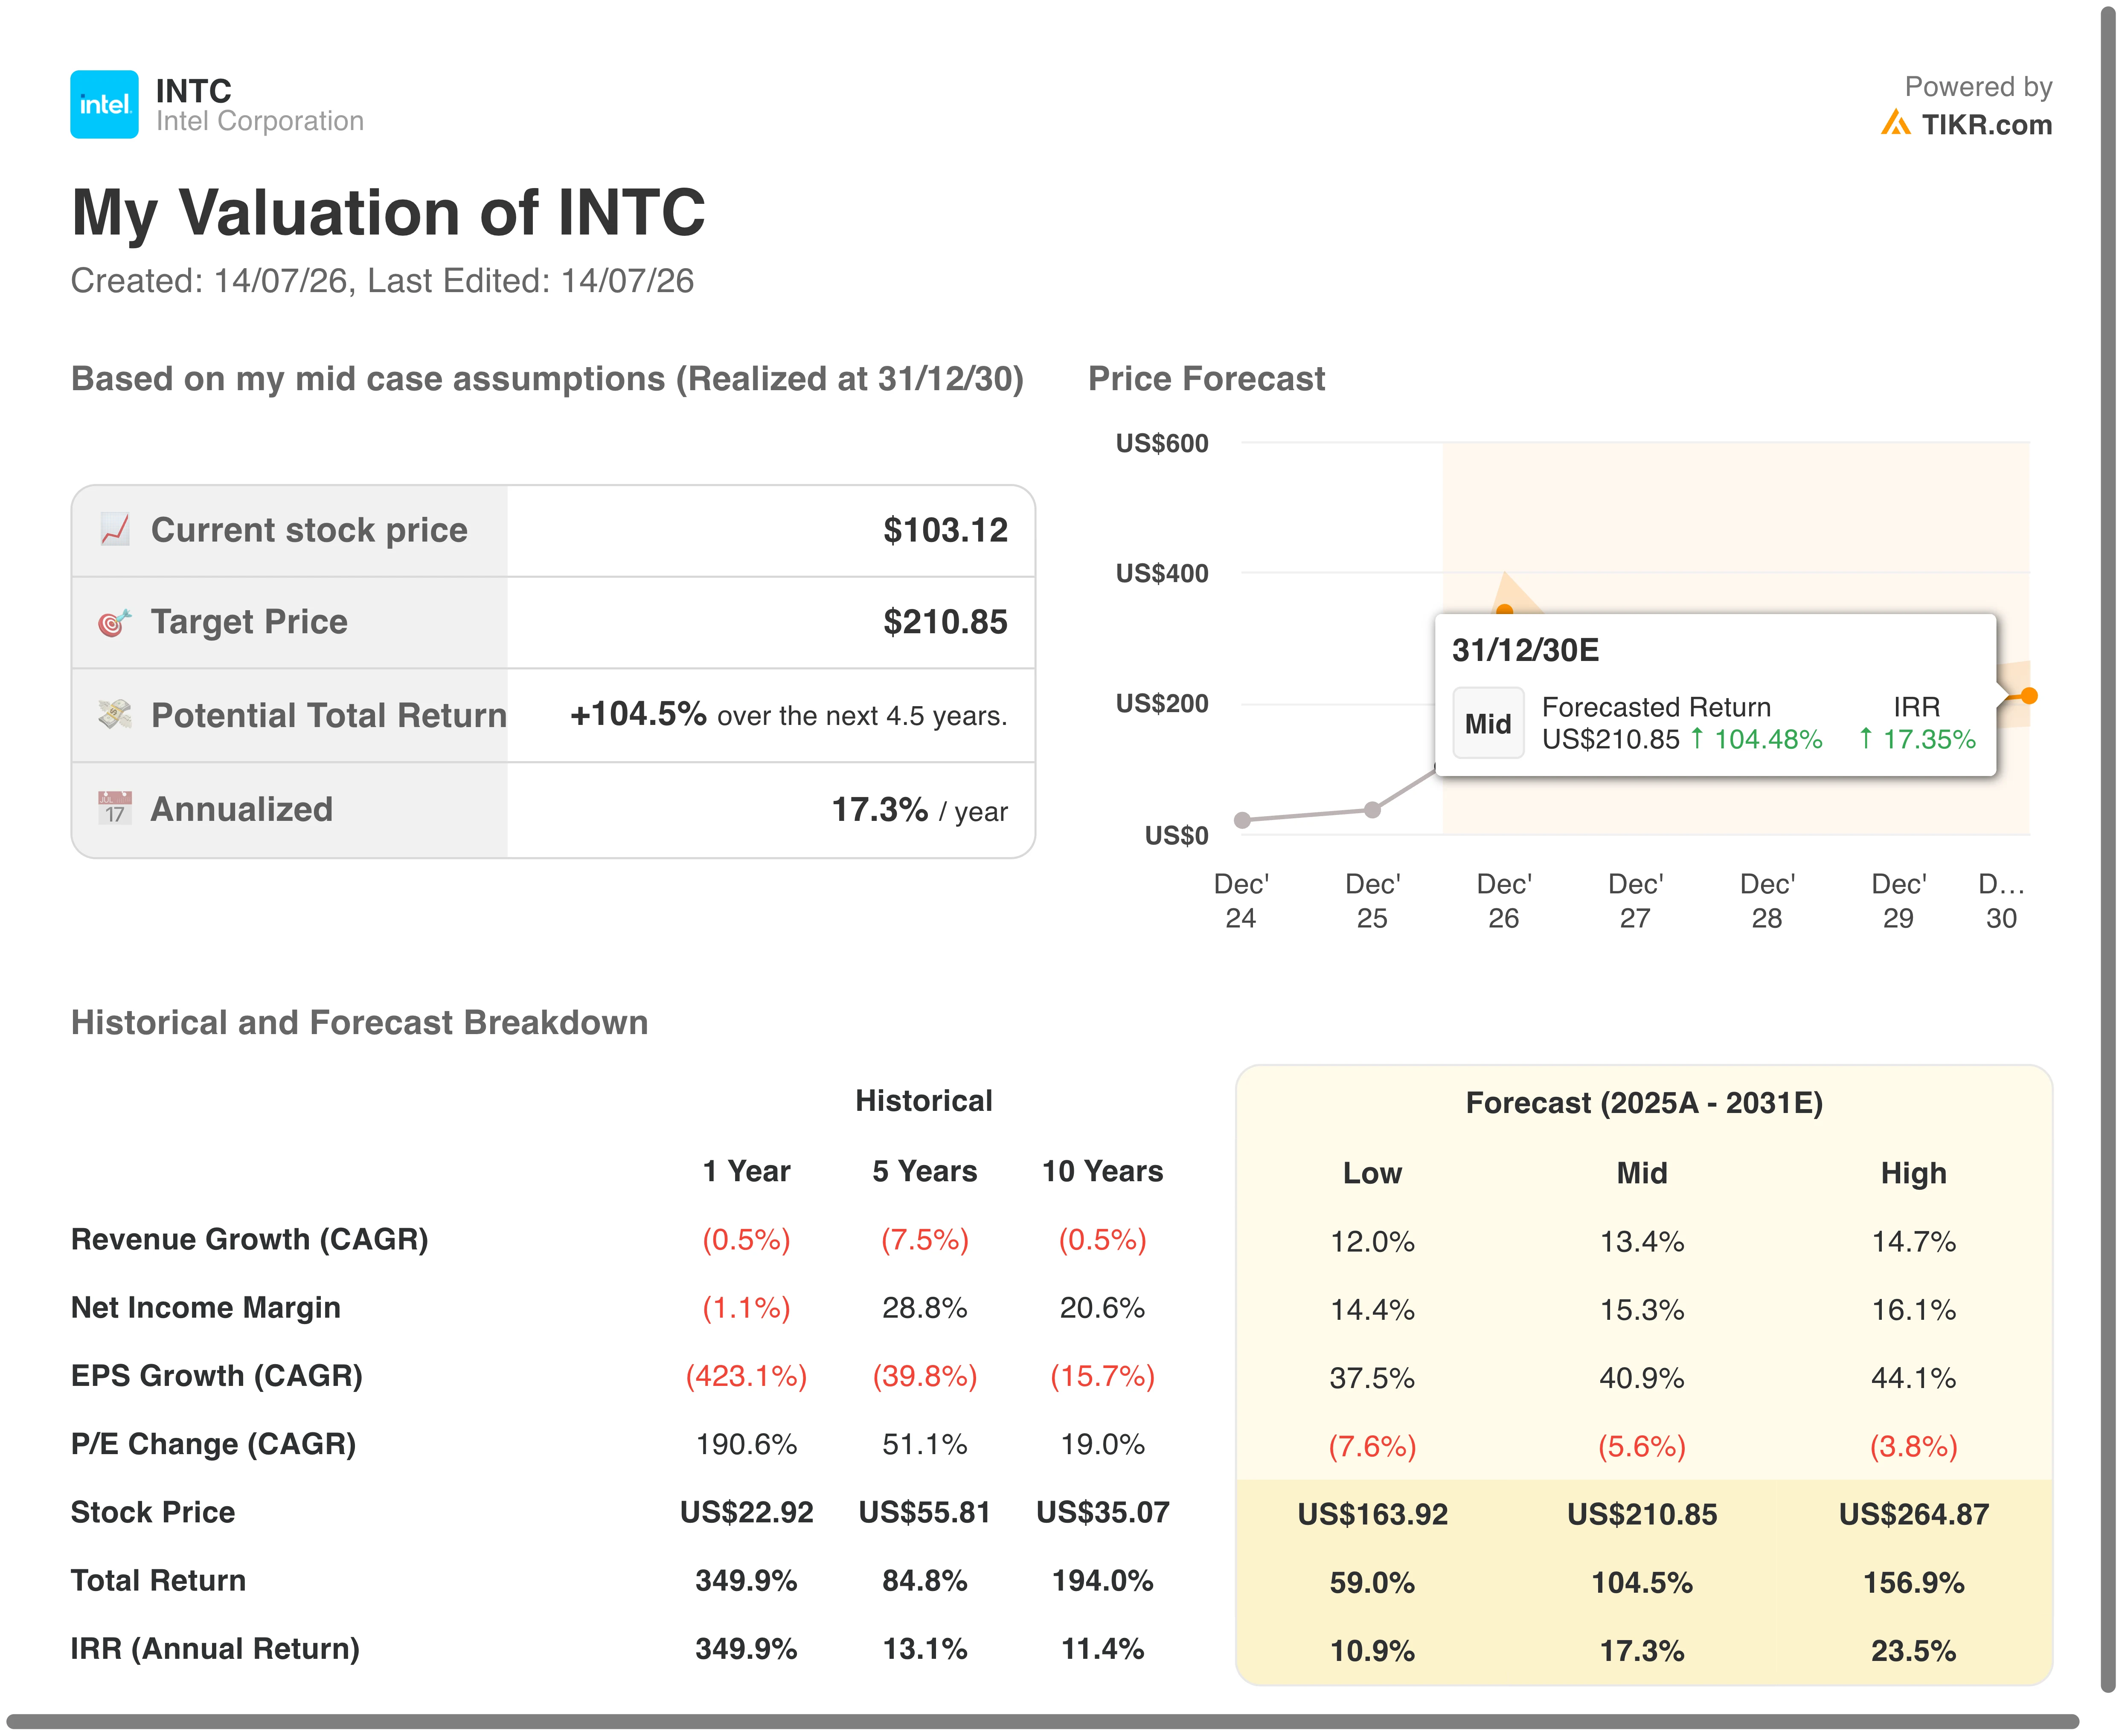This screenshot has height=1736, width=2122.
Task: Click the Dec '30 forecast chart point
Action: click(2029, 695)
